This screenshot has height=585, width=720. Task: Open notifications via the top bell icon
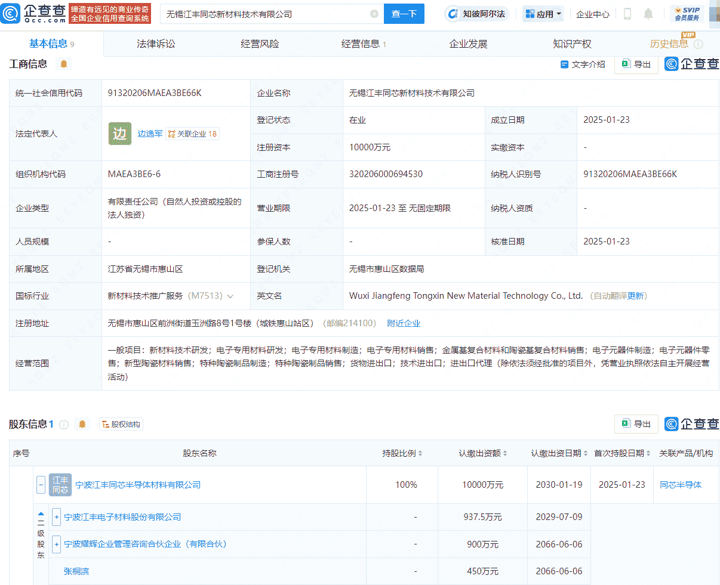pos(648,14)
